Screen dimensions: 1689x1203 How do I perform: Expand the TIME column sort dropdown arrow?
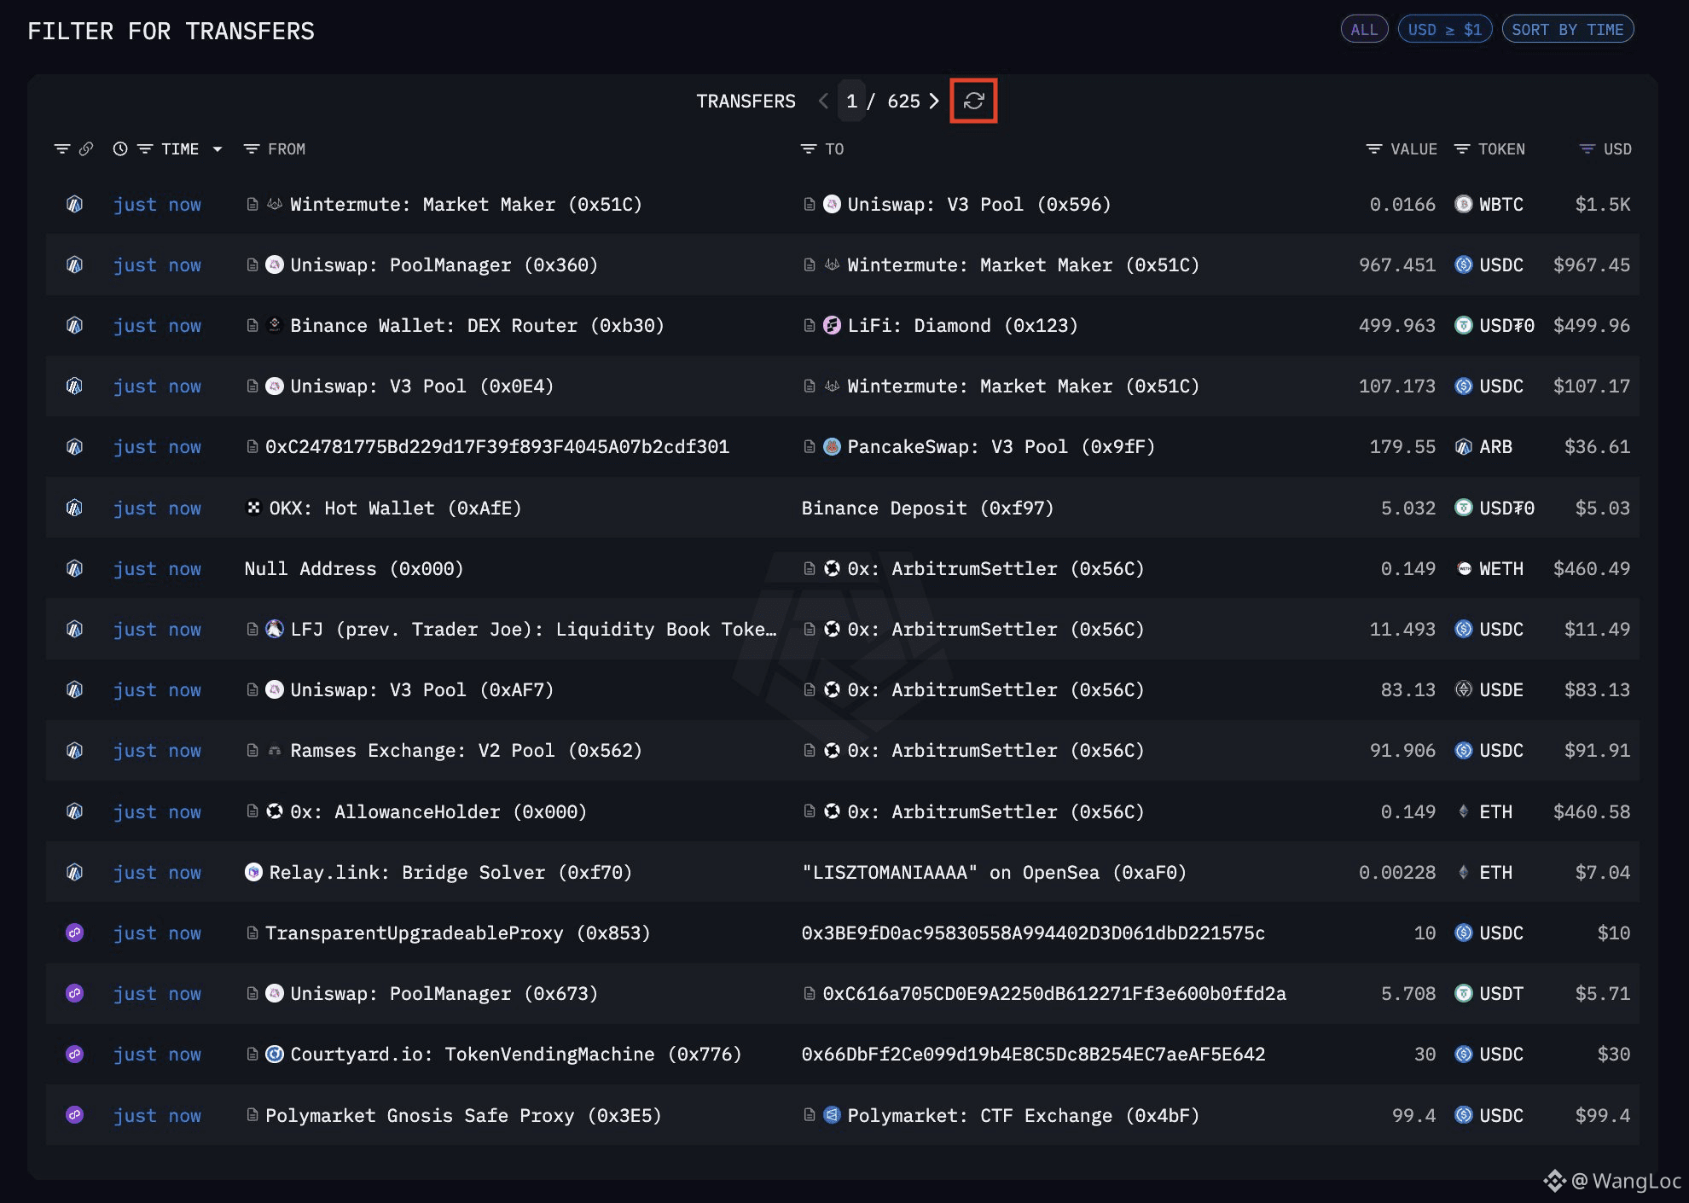[218, 149]
